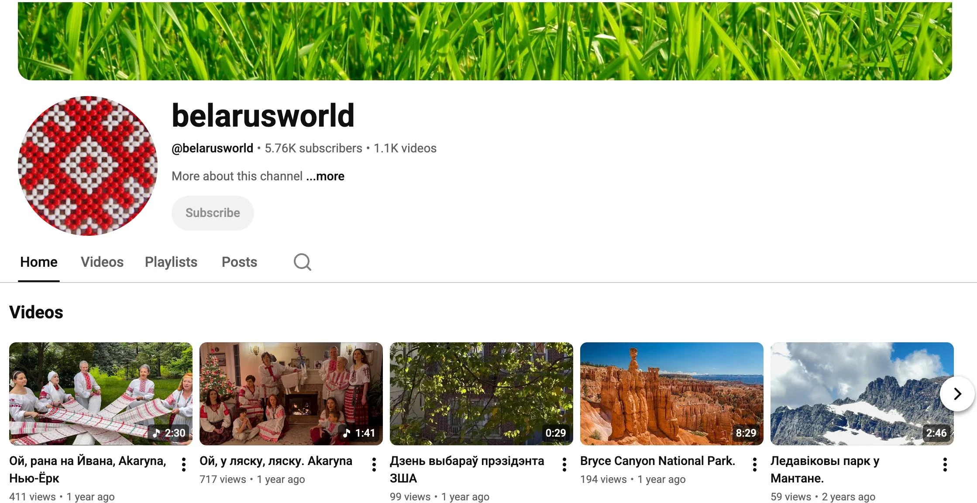Click the next arrow in Videos carousel
Viewport: 977px width, 503px height.
coord(957,394)
